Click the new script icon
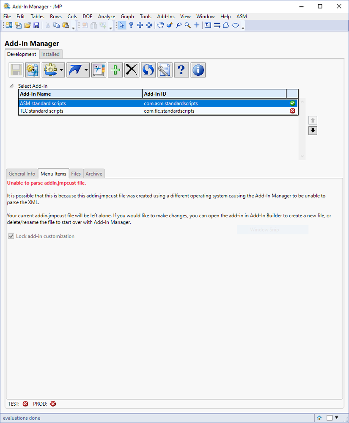Viewport: 349px width, 423px height. (18, 25)
